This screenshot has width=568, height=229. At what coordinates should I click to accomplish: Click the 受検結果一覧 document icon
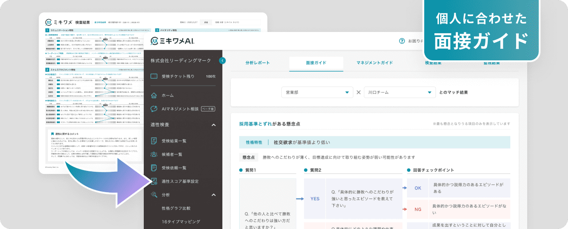pyautogui.click(x=154, y=141)
